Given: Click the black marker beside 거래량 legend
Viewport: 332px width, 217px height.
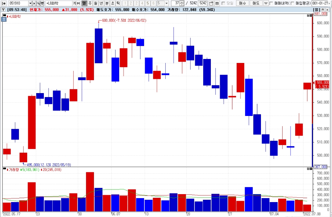Looking at the screenshot, I should [4, 168].
